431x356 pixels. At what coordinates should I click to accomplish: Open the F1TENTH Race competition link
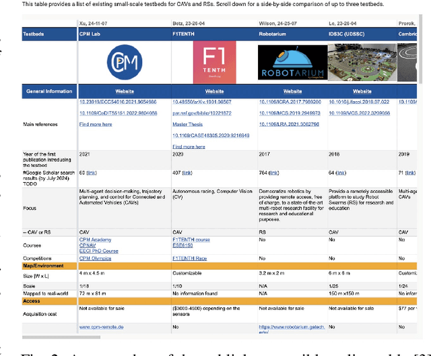click(x=191, y=258)
